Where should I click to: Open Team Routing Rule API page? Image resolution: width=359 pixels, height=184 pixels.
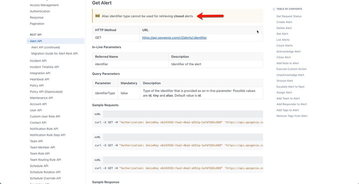click(45, 160)
